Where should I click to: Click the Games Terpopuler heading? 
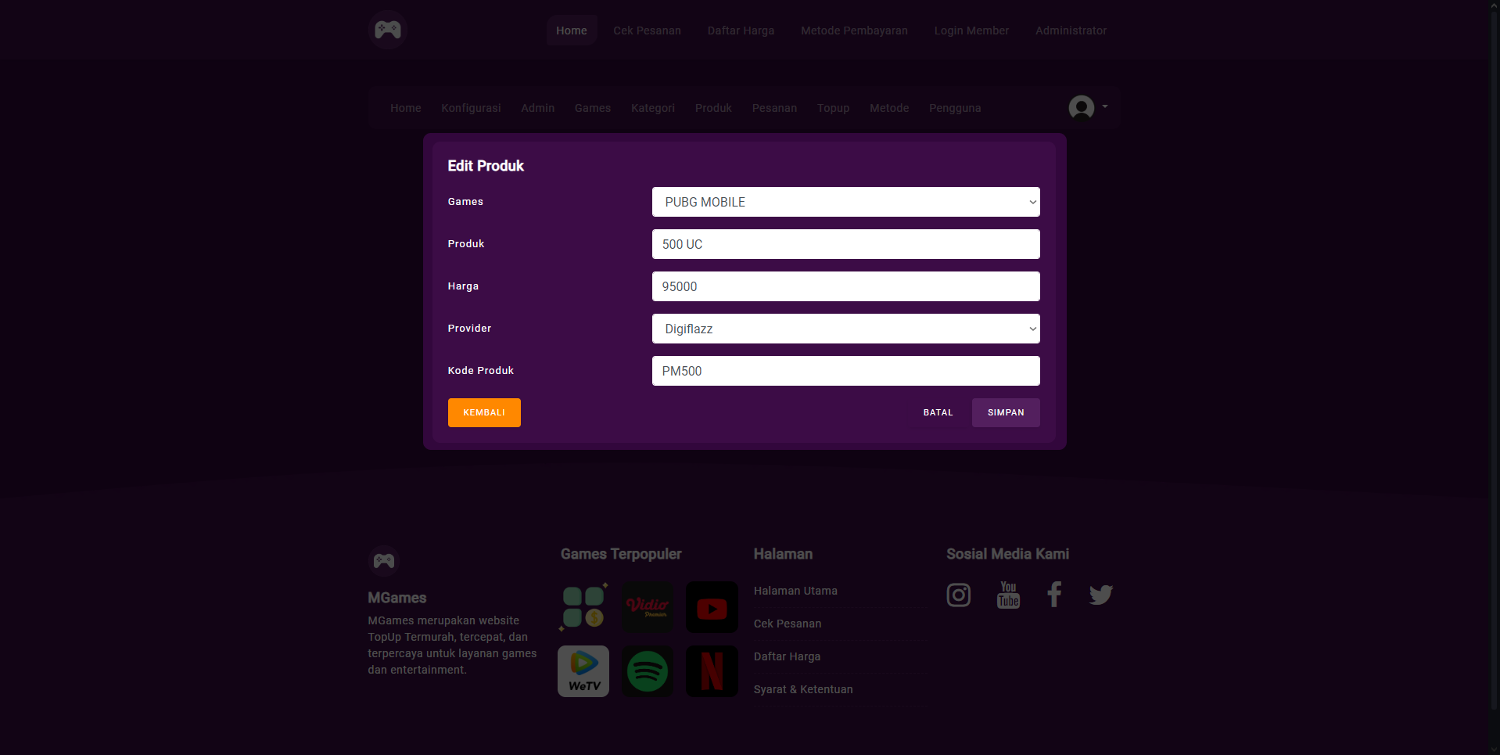point(621,554)
